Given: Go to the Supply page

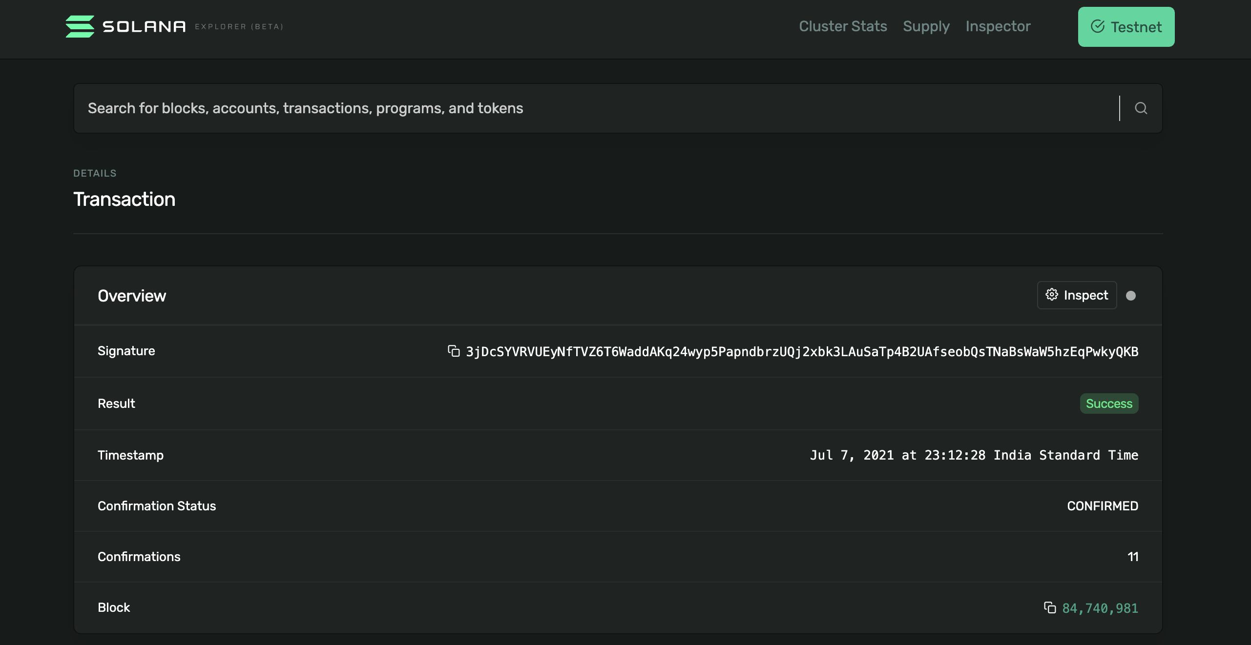Looking at the screenshot, I should 926,26.
